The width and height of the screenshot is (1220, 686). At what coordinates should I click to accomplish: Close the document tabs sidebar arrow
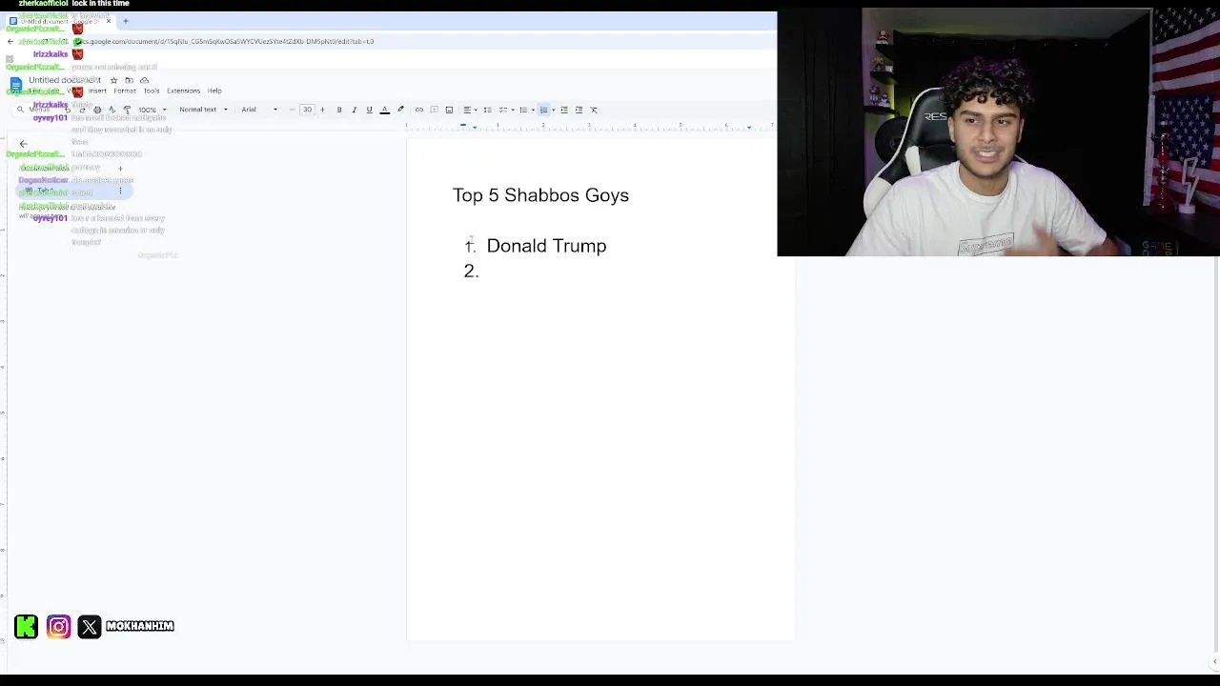[24, 144]
